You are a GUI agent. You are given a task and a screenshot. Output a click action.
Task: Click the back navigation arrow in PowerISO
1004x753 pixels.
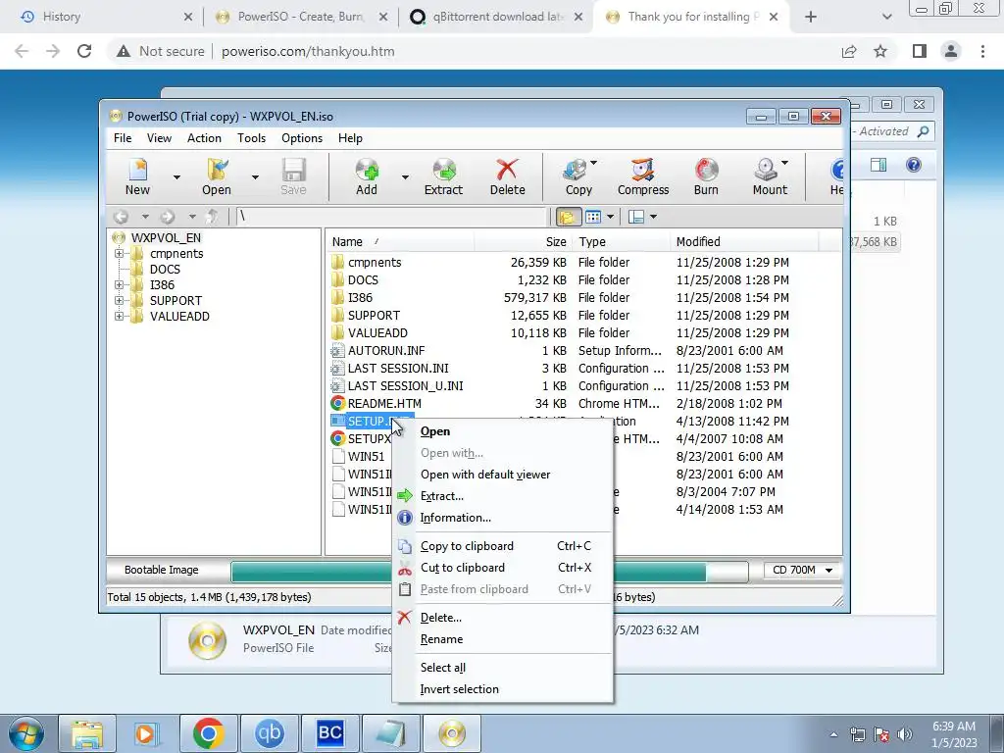coord(121,217)
